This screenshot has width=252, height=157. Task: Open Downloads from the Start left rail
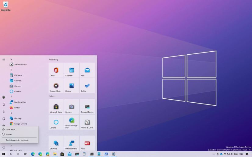pos(4,112)
